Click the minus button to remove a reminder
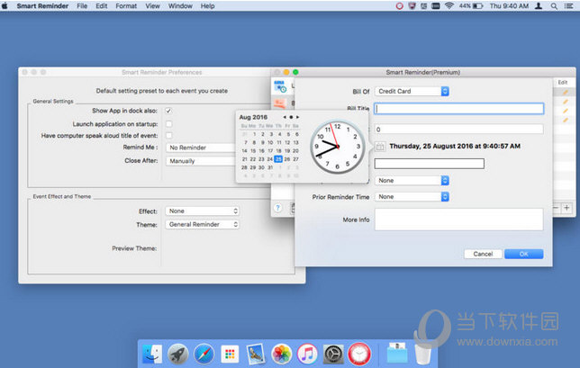Viewport: 580px width, 368px height. click(x=557, y=208)
